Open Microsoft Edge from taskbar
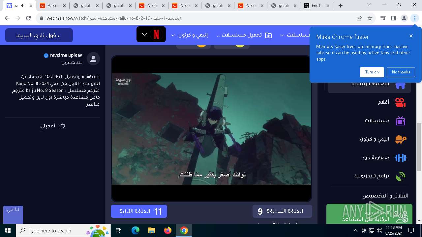 136,230
